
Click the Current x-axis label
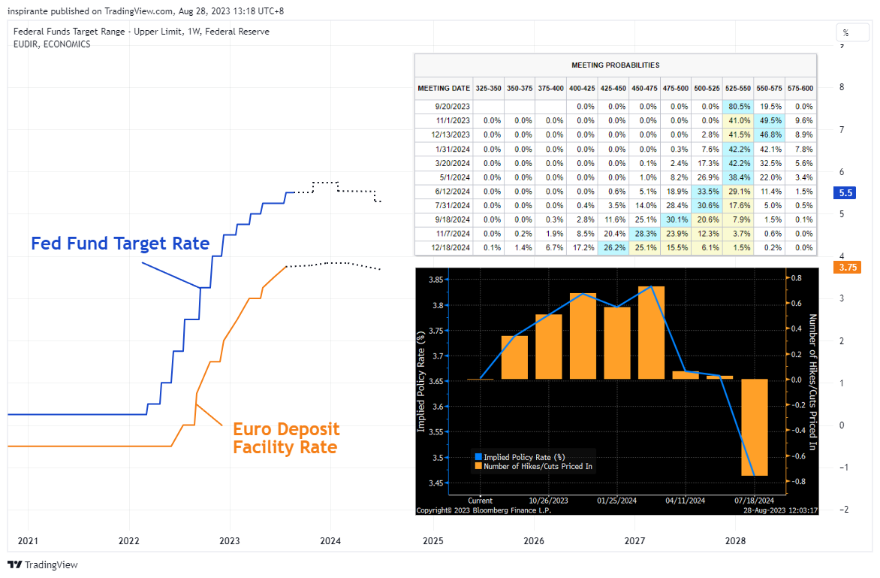(480, 501)
